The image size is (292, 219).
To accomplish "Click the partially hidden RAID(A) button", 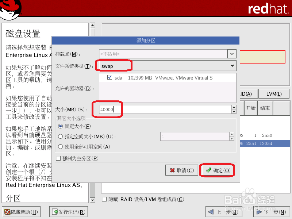I will point(249,94).
